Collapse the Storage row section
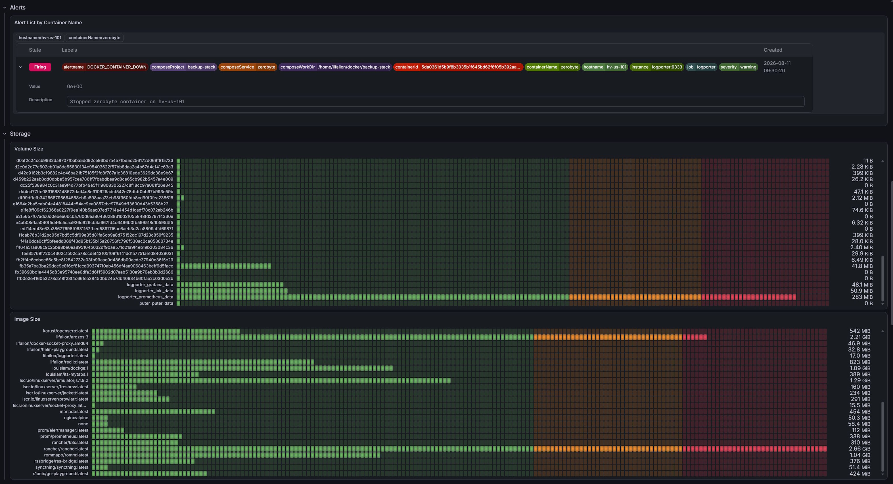This screenshot has width=893, height=484. point(5,134)
